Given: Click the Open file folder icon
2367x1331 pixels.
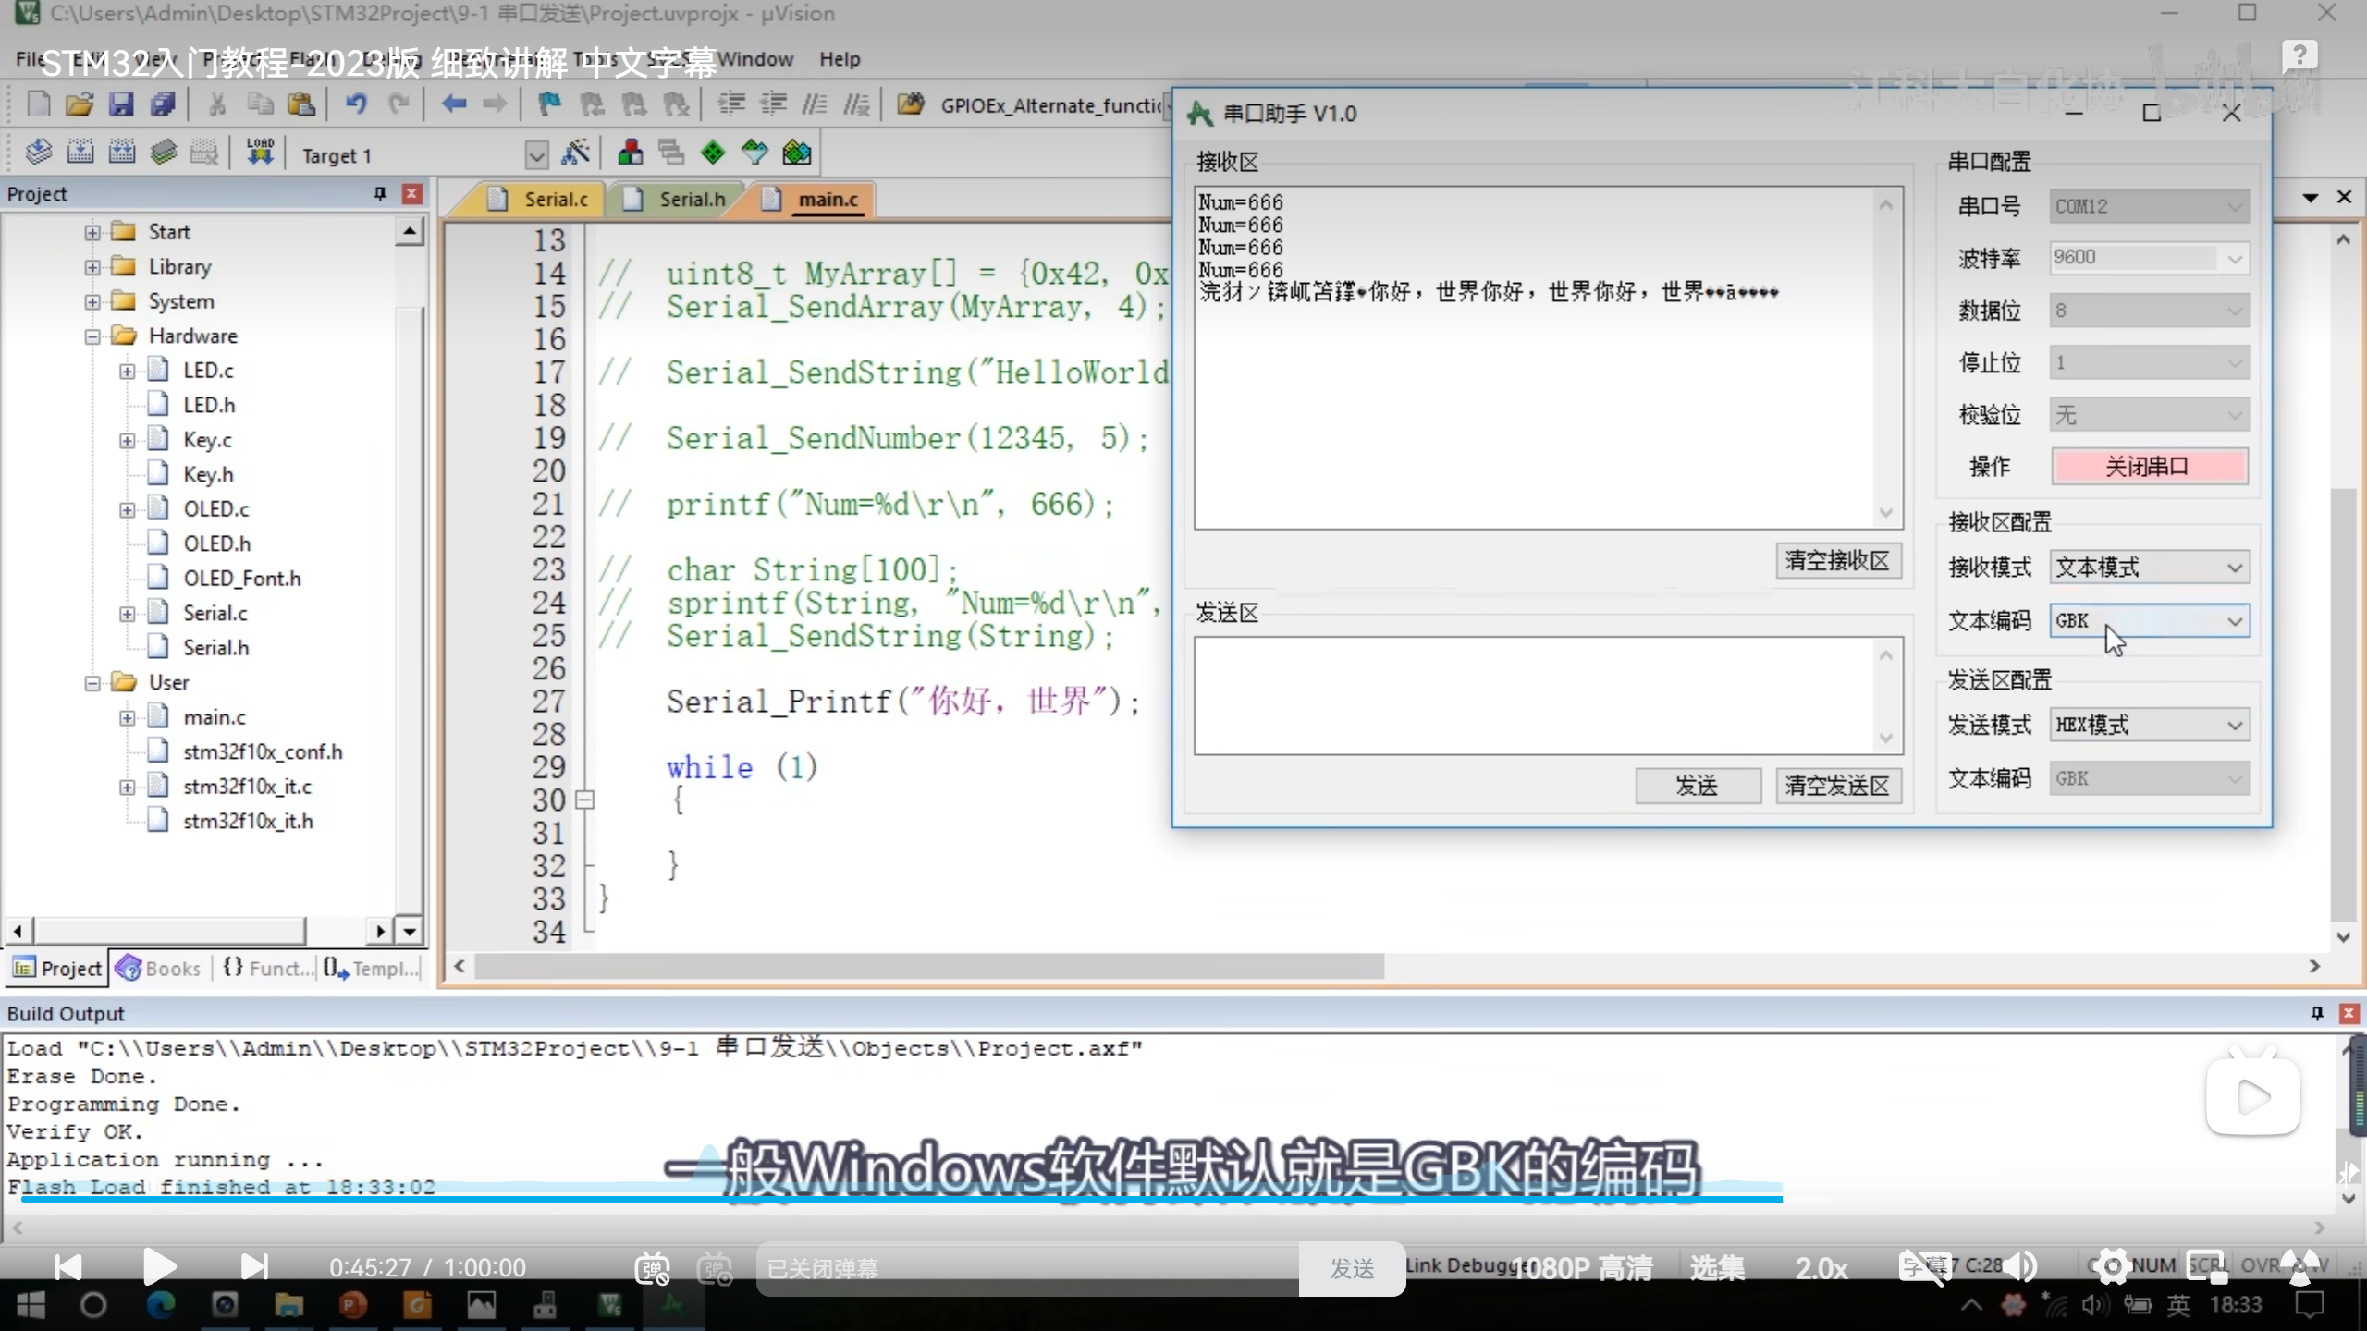Looking at the screenshot, I should (x=80, y=104).
